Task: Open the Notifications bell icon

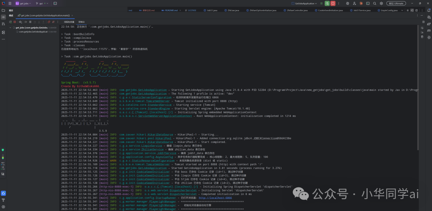Action: pos(429,10)
